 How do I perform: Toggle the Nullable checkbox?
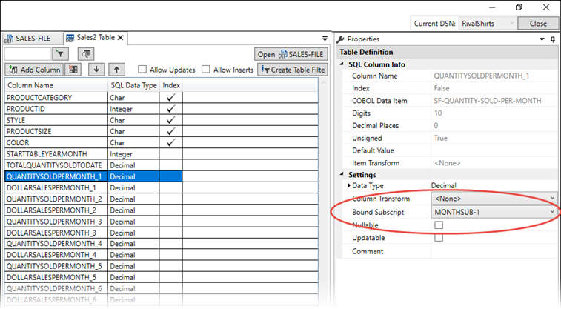pos(439,225)
